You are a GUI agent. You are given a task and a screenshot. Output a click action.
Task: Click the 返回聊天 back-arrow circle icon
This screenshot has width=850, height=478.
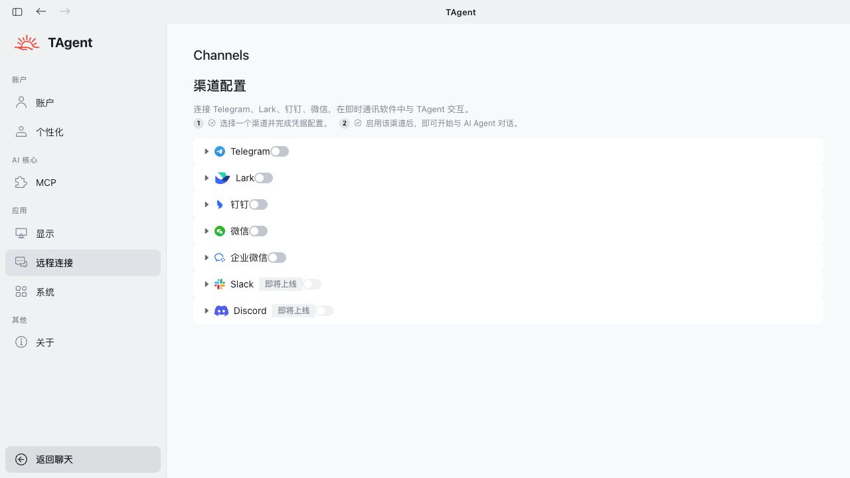pos(21,459)
